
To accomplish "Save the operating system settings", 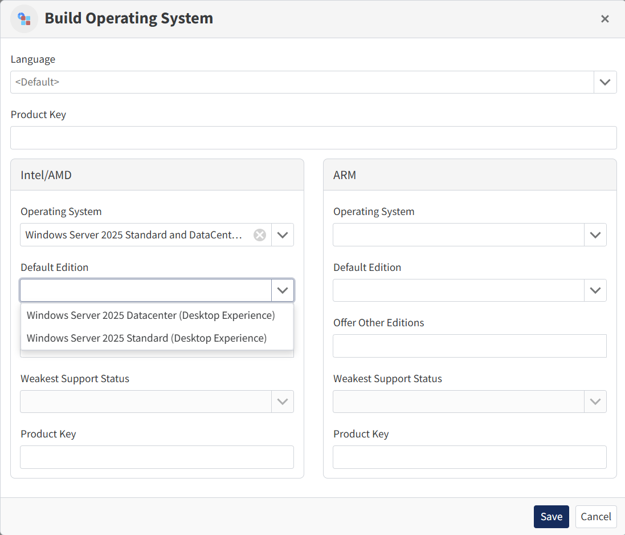I will tap(551, 517).
